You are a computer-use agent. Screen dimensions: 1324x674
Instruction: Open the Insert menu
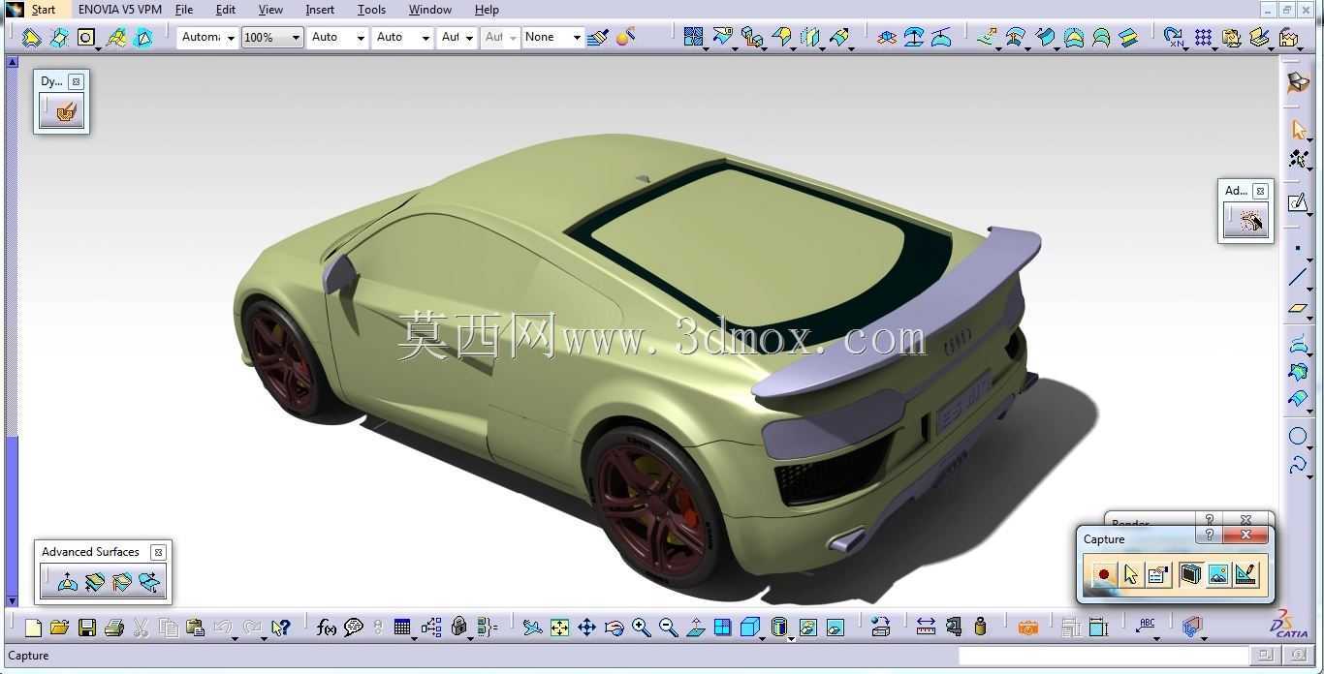pyautogui.click(x=320, y=10)
